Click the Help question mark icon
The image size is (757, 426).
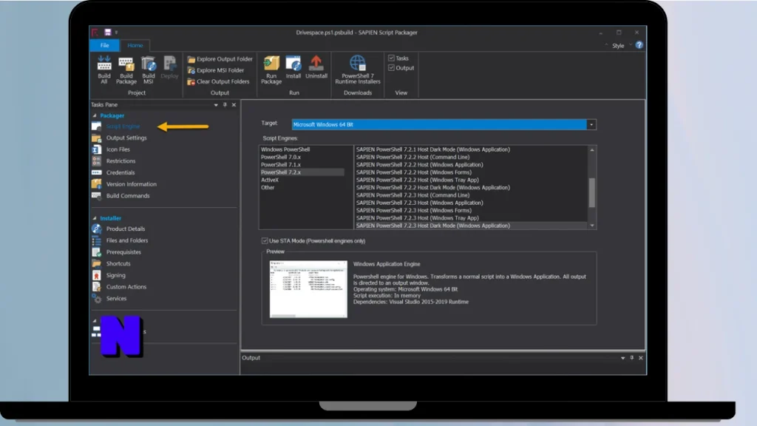[639, 45]
